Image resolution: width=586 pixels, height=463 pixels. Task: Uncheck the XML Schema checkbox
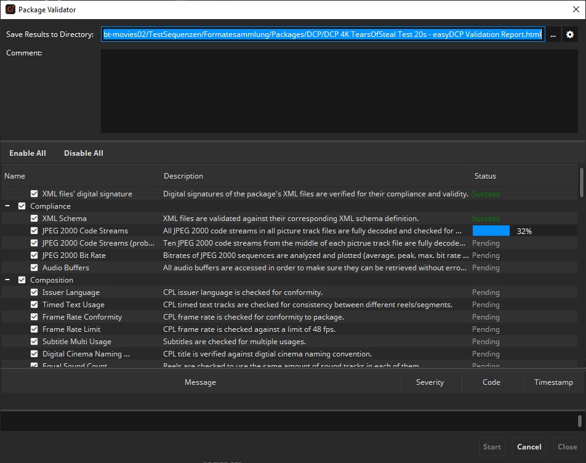point(34,219)
